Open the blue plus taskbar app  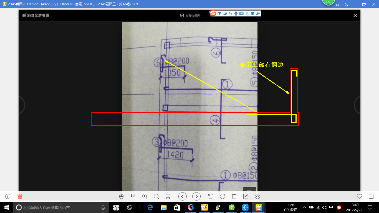pos(245,207)
